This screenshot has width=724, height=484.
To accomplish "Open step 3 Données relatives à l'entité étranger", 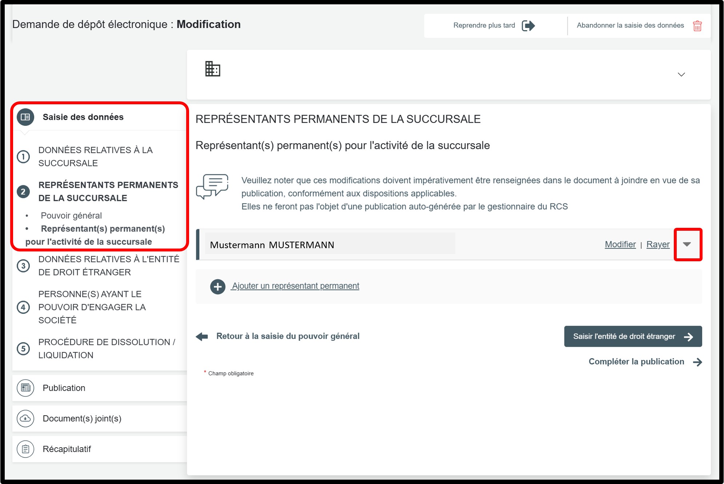I will tap(108, 266).
